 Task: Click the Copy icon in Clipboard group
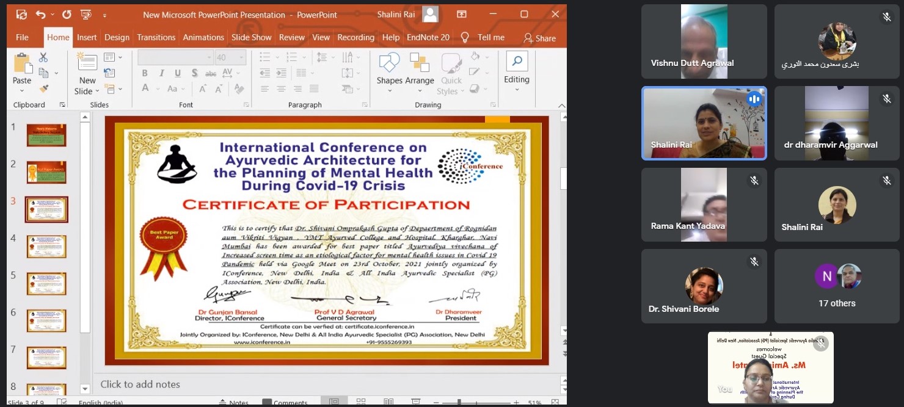[43, 73]
